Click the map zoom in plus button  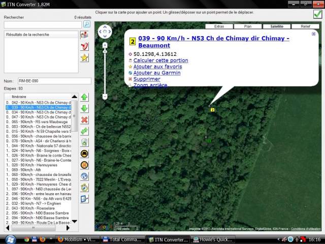105,45
